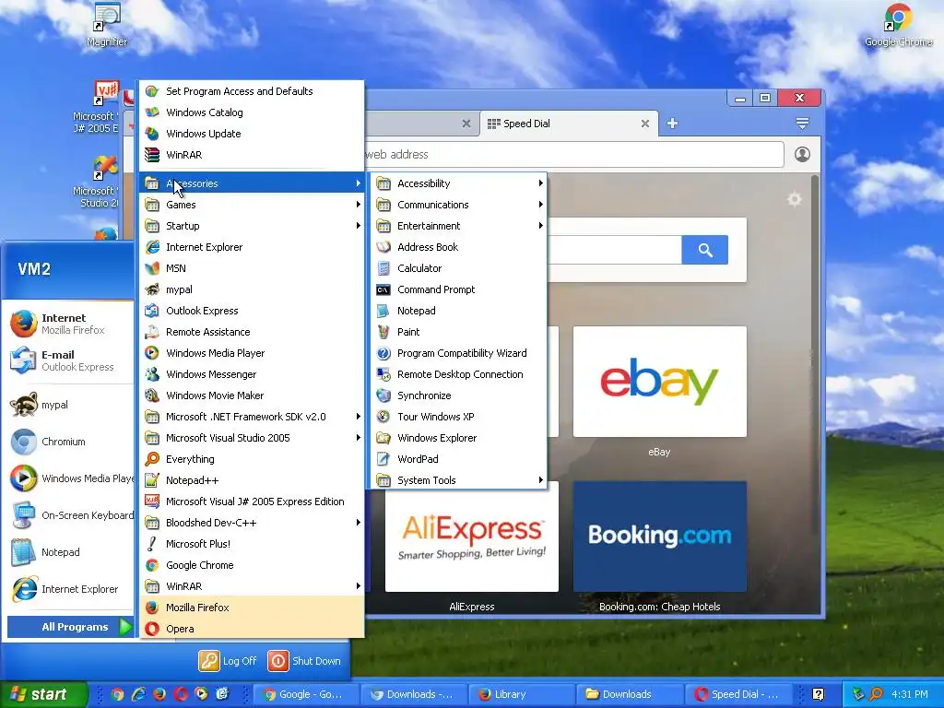Open Outlook Express from All Programs list
Image resolution: width=944 pixels, height=708 pixels.
[252, 311]
